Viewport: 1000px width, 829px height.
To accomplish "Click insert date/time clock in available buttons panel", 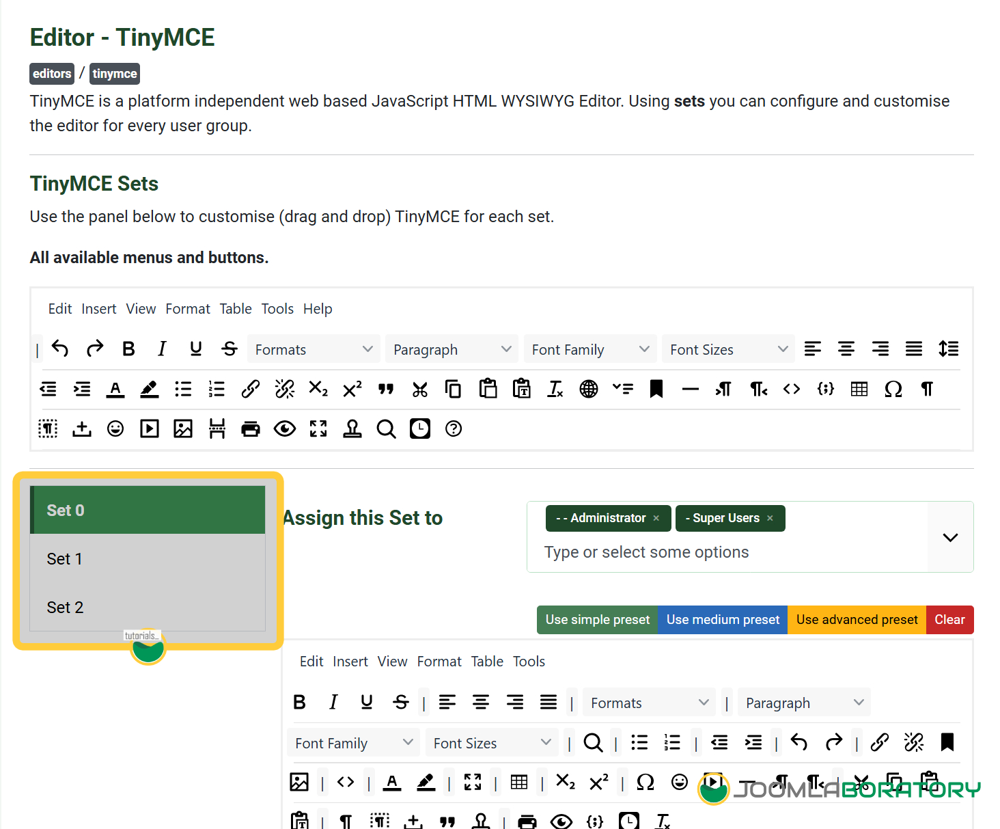I will point(420,429).
